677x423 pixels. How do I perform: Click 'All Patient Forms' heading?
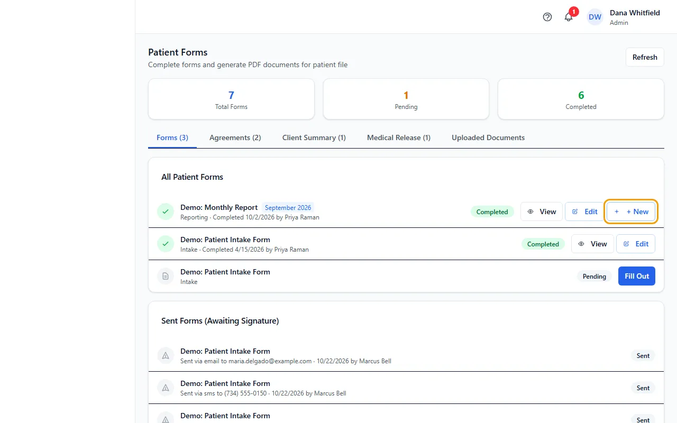pos(193,177)
